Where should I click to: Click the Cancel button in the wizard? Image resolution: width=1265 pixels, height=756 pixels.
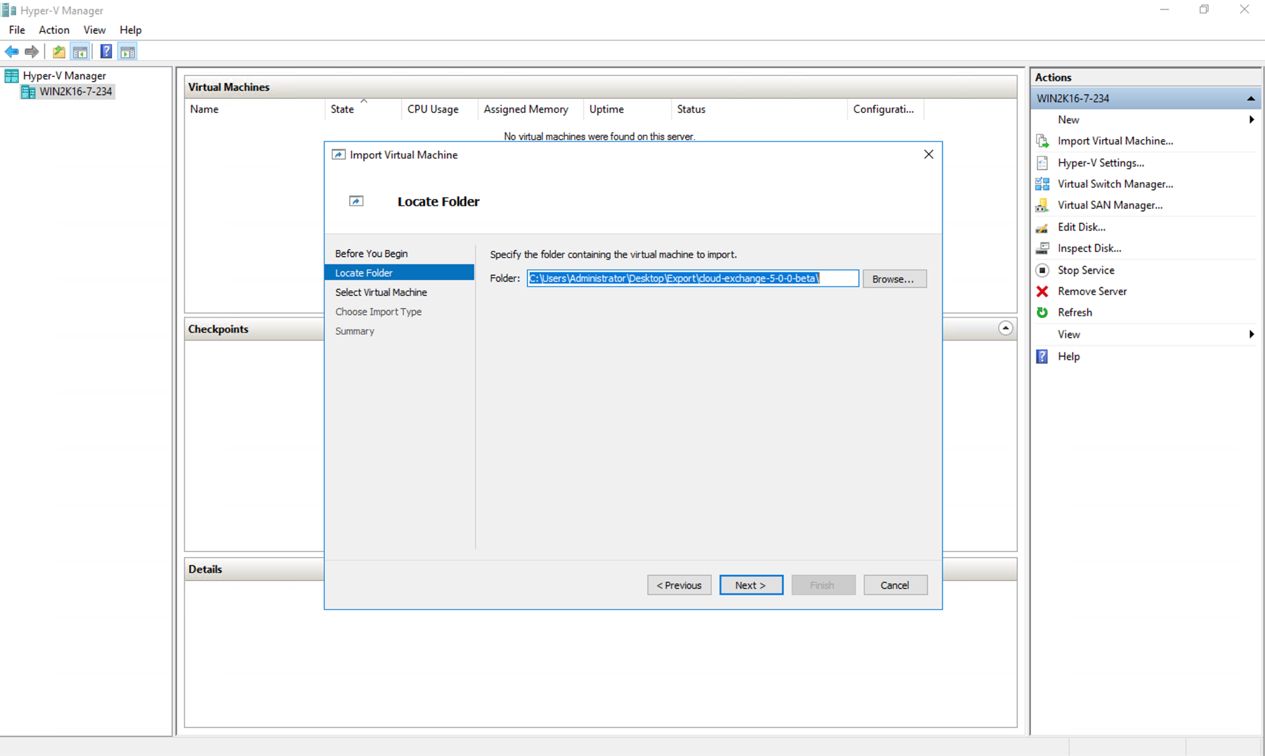click(895, 585)
